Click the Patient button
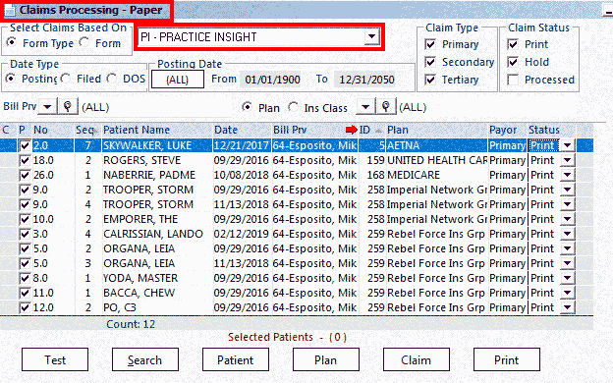 pyautogui.click(x=236, y=359)
